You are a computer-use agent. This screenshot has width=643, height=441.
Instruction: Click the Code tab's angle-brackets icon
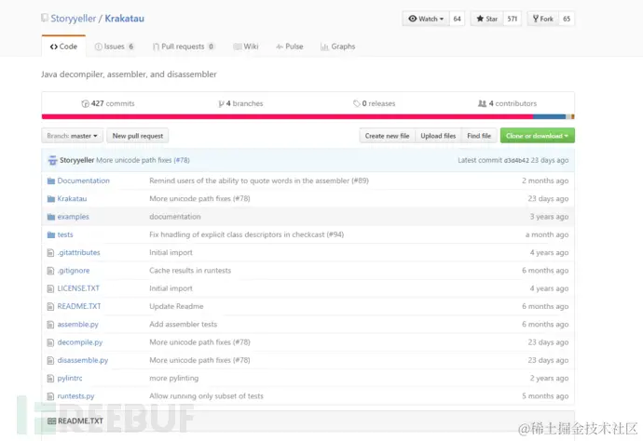tap(54, 47)
